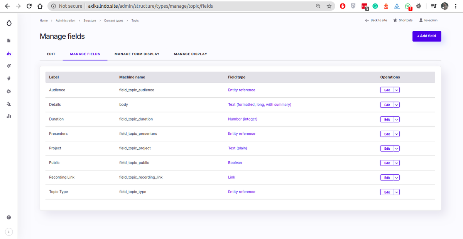This screenshot has width=463, height=239.
Task: Click the red Opera-style extension icon
Action: tap(343, 6)
